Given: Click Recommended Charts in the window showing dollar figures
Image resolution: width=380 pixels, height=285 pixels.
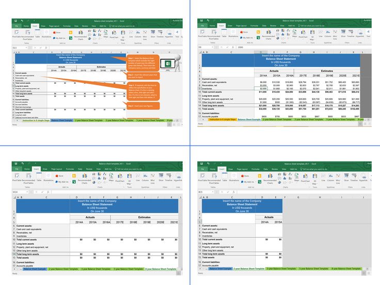Looking at the screenshot, I should pos(268,35).
